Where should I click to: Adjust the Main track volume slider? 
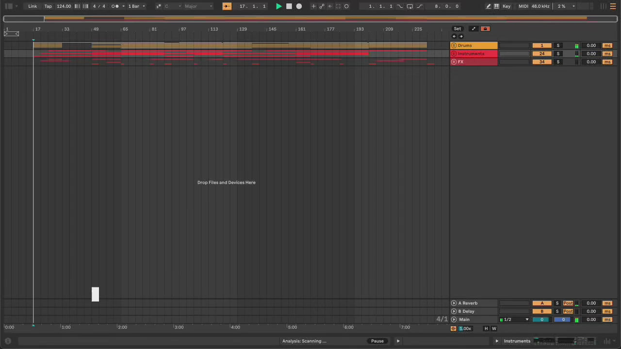[542, 319]
